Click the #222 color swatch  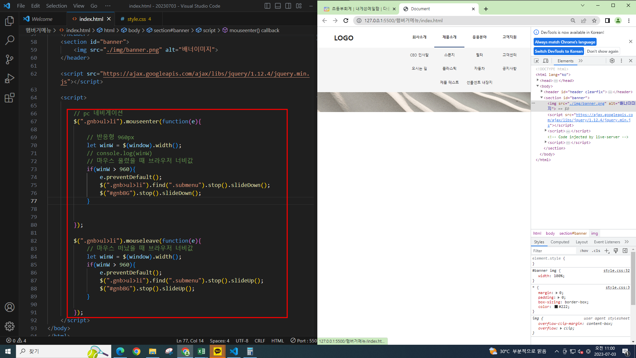[556, 307]
